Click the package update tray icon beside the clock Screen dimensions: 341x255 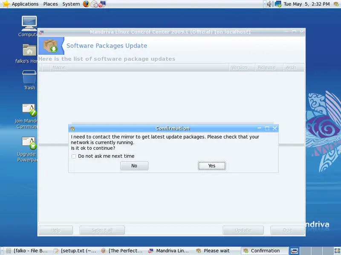tap(336, 4)
